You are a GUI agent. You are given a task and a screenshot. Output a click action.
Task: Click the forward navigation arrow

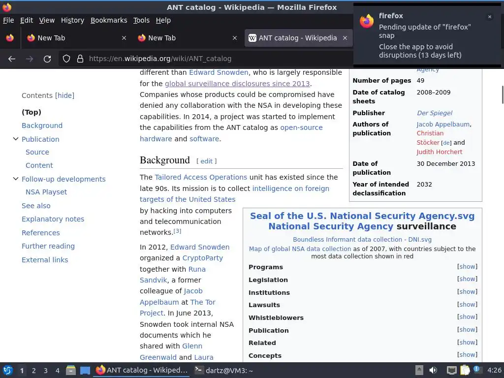[30, 59]
